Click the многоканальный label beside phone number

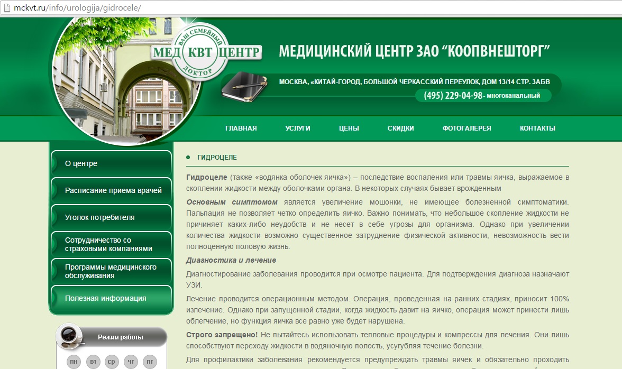[513, 96]
